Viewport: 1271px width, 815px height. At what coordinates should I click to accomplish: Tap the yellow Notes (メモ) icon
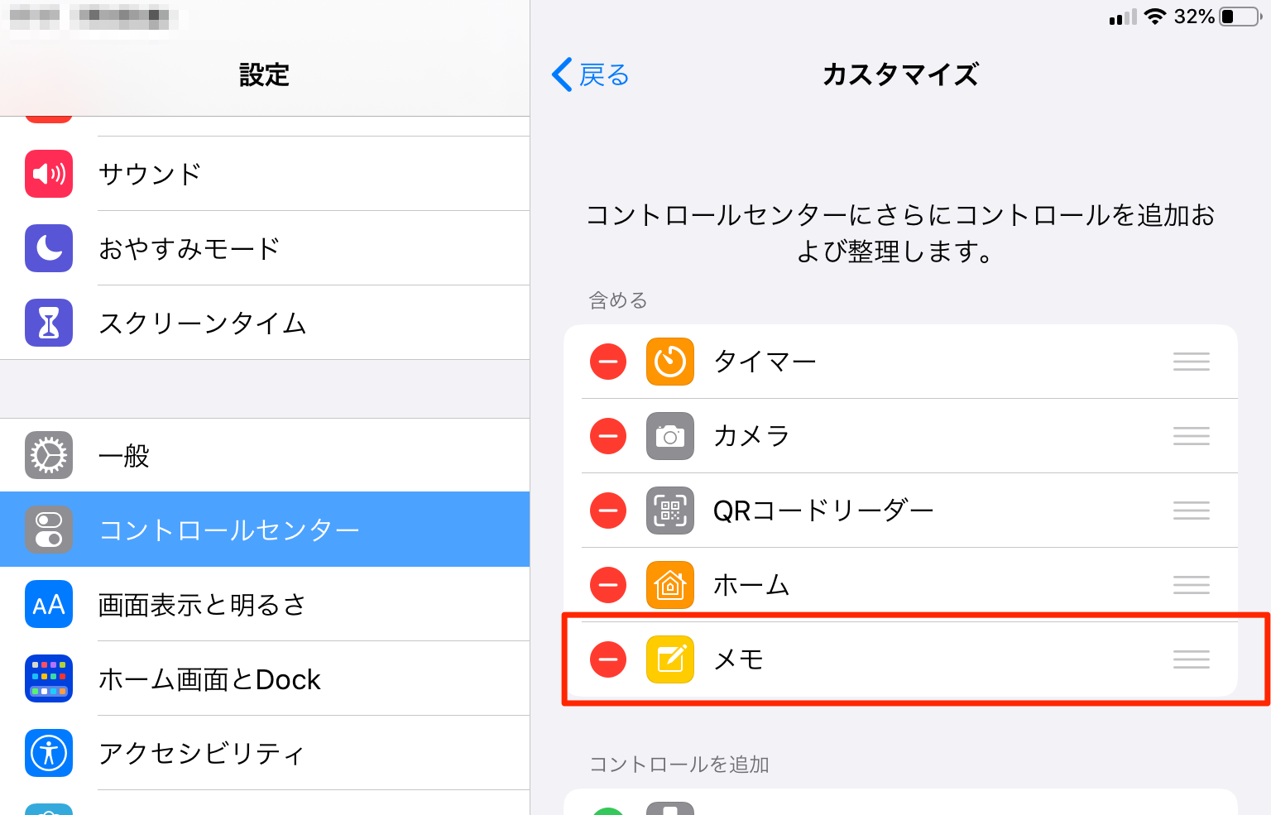(670, 659)
